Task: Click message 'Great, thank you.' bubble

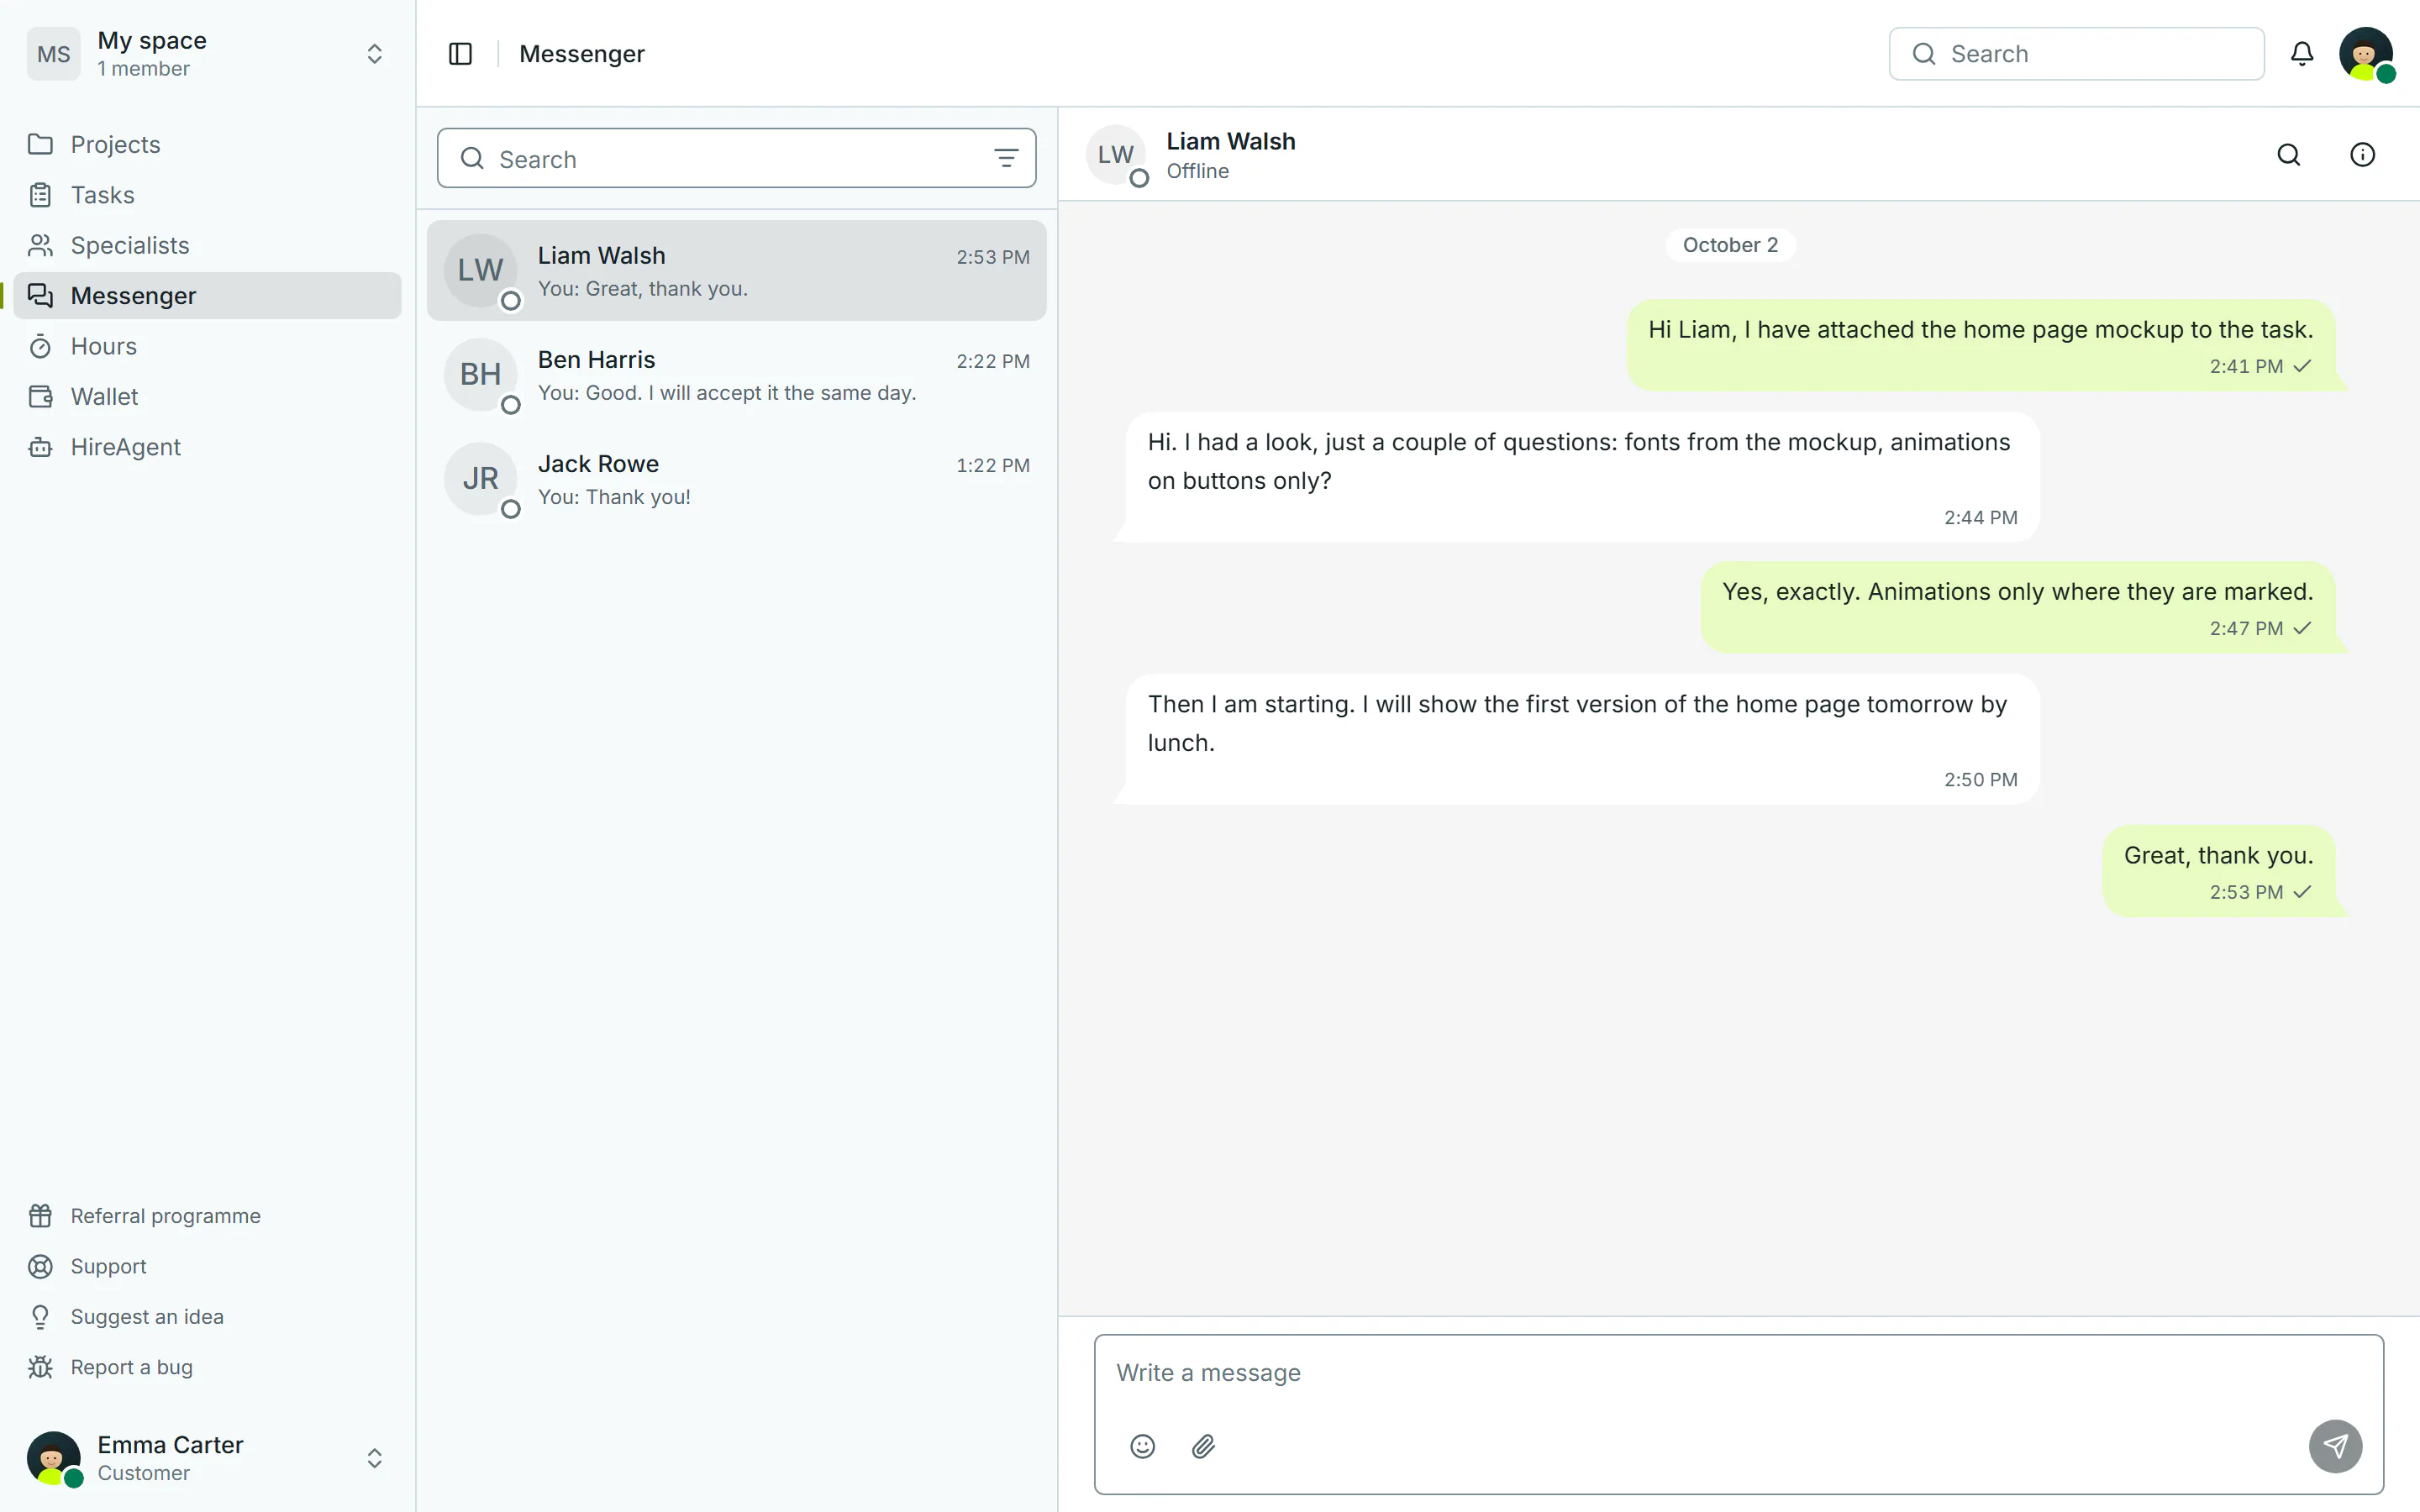Action: 2219,870
